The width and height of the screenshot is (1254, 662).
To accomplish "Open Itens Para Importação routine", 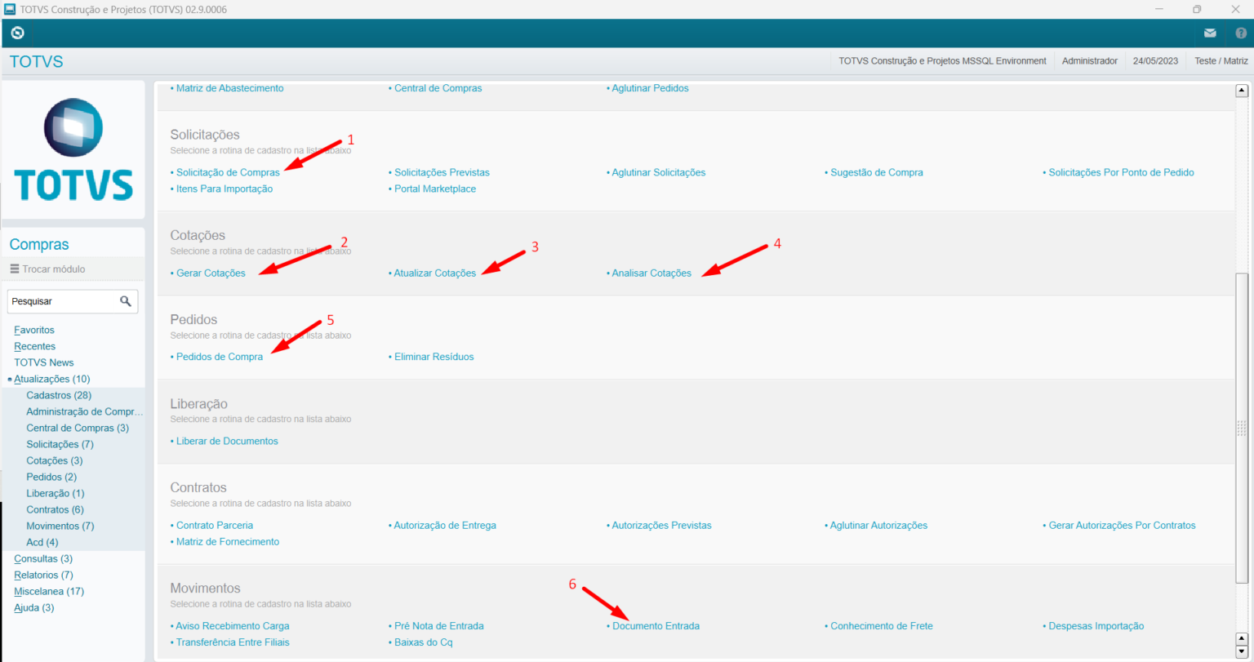I will (225, 189).
